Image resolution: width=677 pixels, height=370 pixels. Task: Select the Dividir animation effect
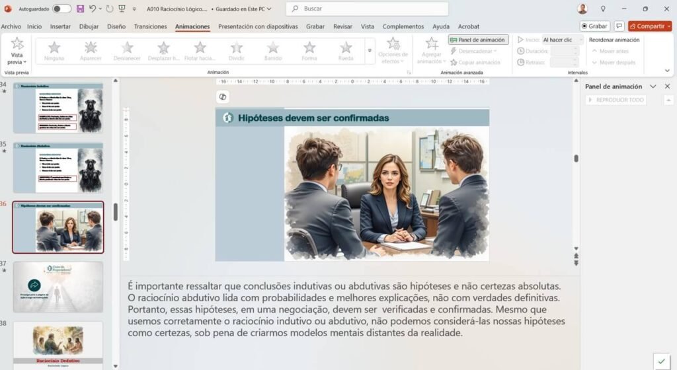click(236, 51)
